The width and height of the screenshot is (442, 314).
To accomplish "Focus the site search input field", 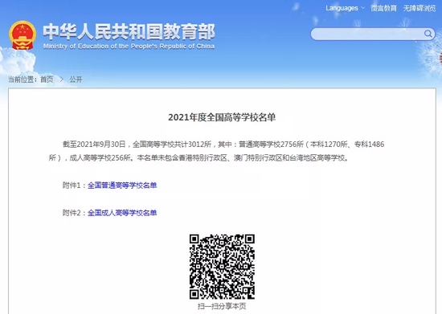I will 373,34.
